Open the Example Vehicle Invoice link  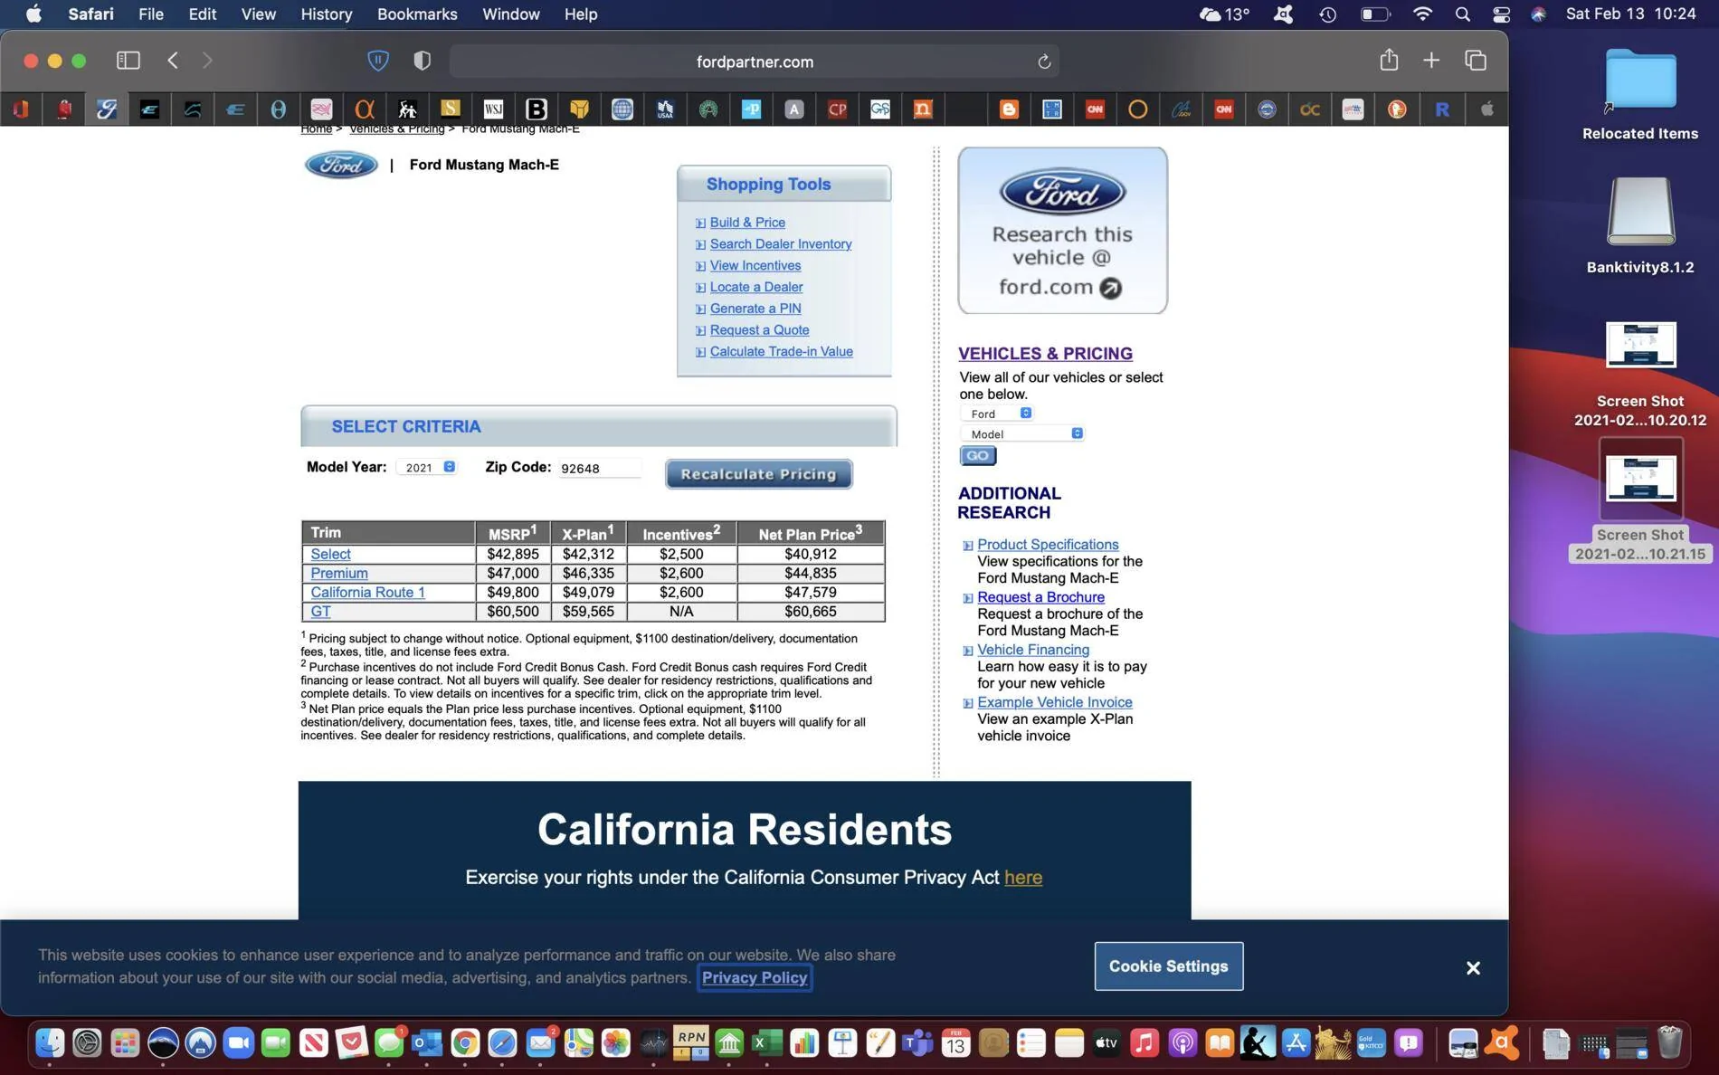coord(1055,702)
